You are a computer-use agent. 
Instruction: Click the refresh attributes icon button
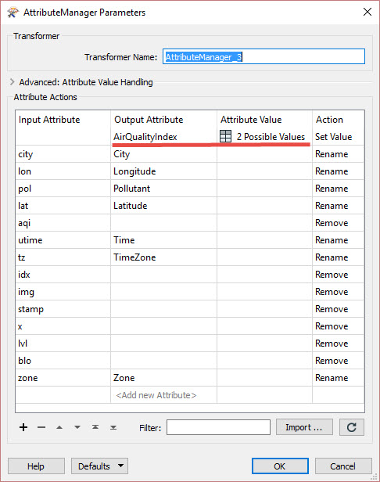point(351,427)
